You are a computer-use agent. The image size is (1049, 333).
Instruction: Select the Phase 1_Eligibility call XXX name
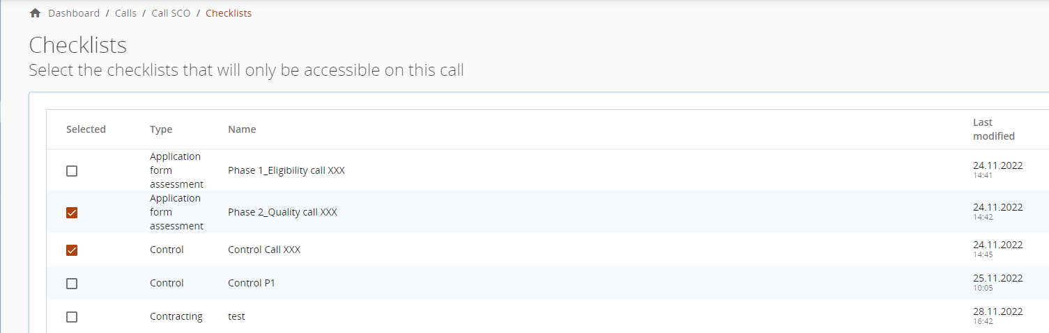[286, 171]
